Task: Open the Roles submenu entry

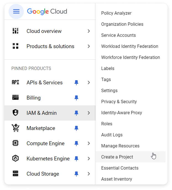Action: 107,124
